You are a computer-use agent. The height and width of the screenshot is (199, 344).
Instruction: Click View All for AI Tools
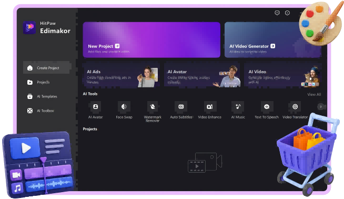(314, 94)
